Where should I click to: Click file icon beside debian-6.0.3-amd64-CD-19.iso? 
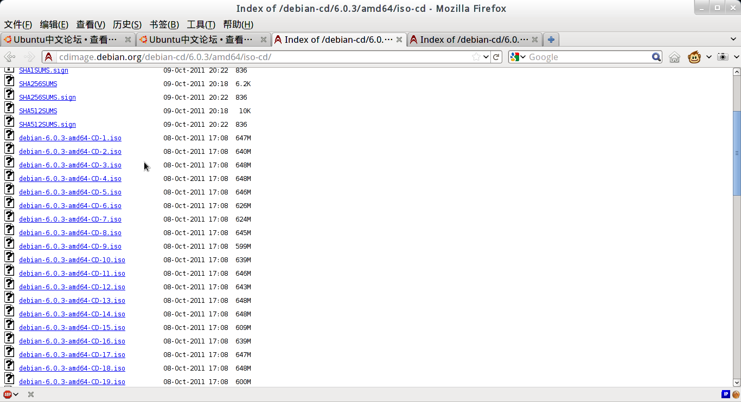[x=9, y=379]
